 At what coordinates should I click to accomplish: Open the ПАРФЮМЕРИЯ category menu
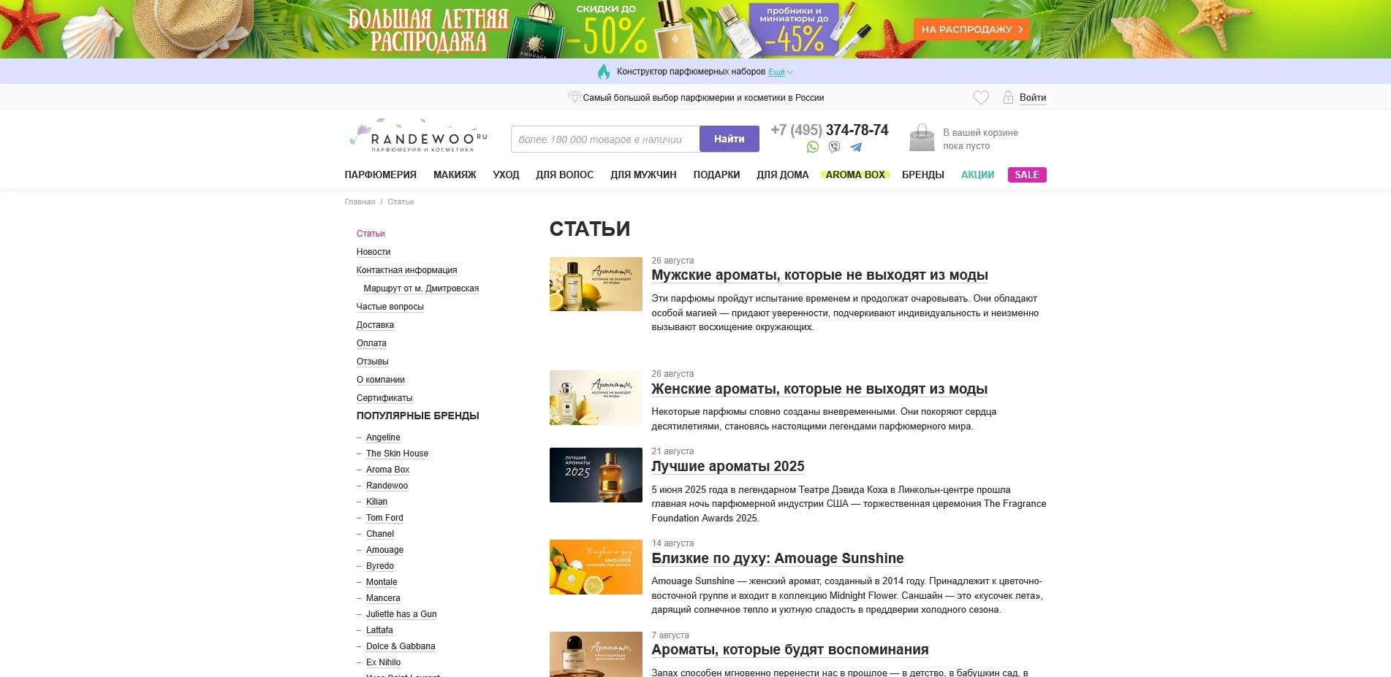[380, 175]
